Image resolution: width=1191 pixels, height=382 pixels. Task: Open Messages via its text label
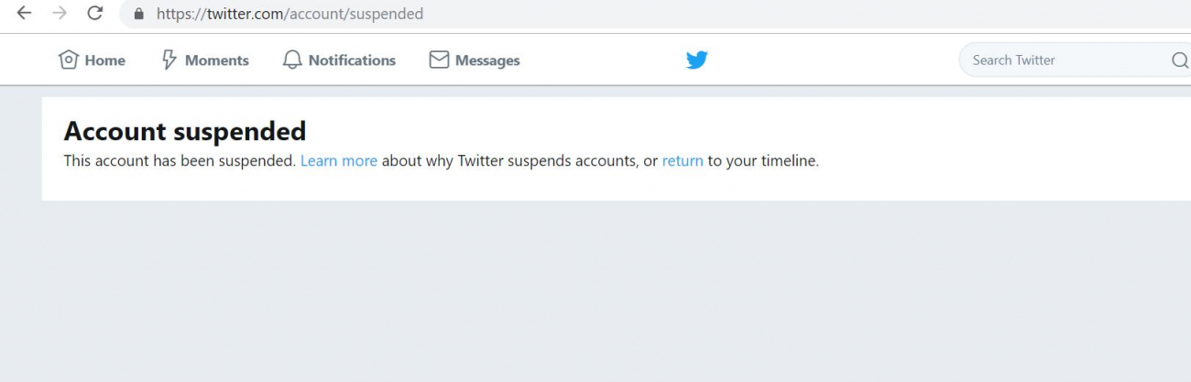pyautogui.click(x=487, y=60)
